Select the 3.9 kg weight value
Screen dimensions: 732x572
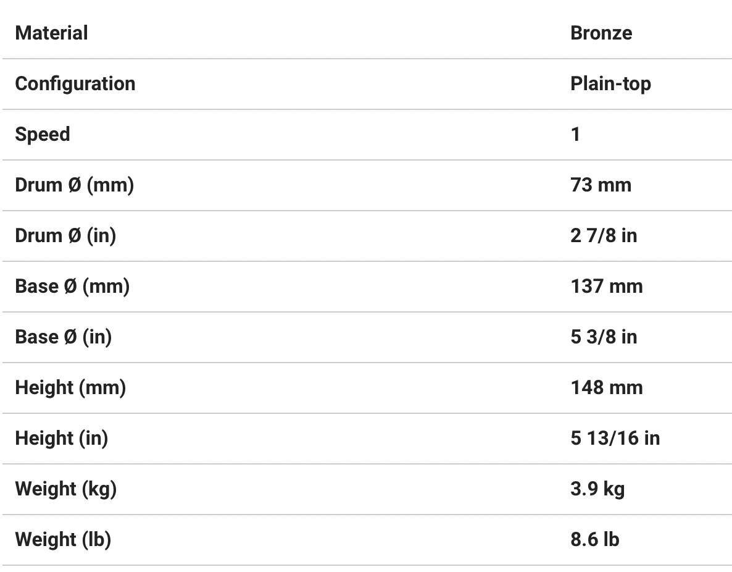(x=597, y=489)
